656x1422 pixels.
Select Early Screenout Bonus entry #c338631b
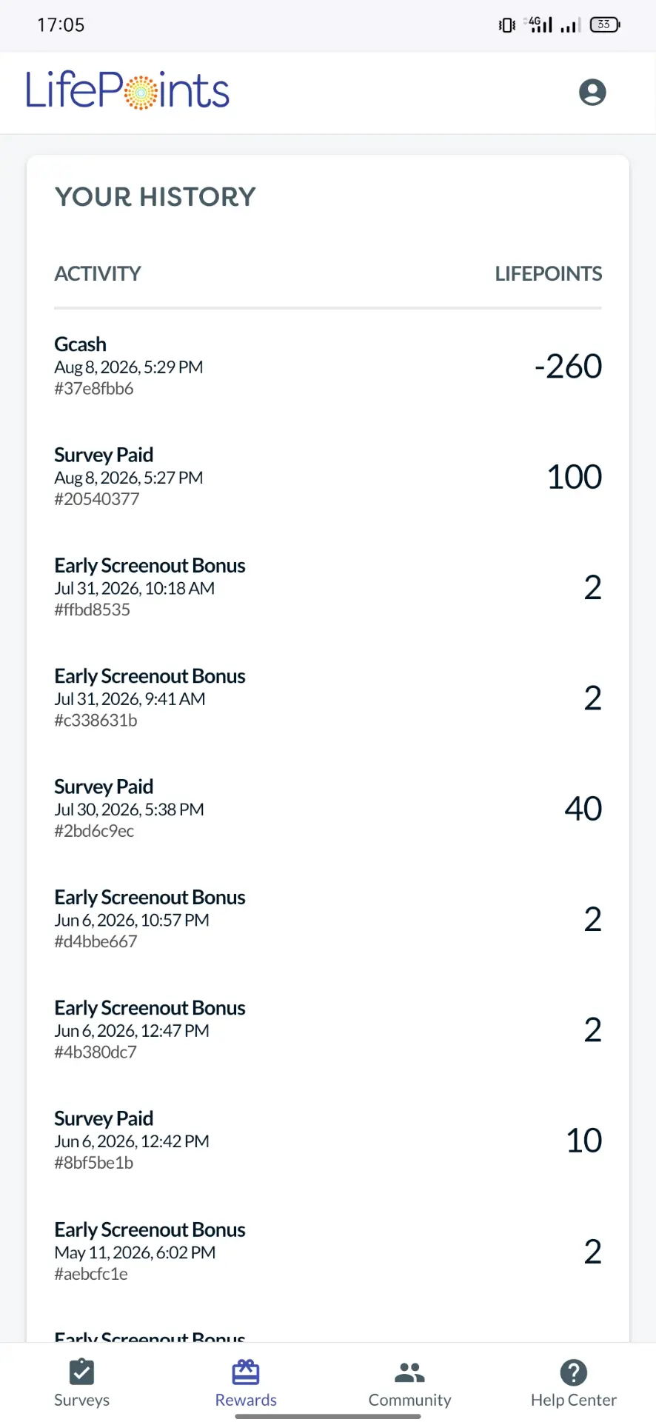[x=328, y=698]
